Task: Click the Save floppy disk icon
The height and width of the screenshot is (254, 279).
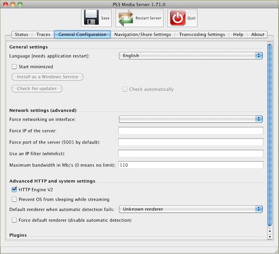Action: 91,18
